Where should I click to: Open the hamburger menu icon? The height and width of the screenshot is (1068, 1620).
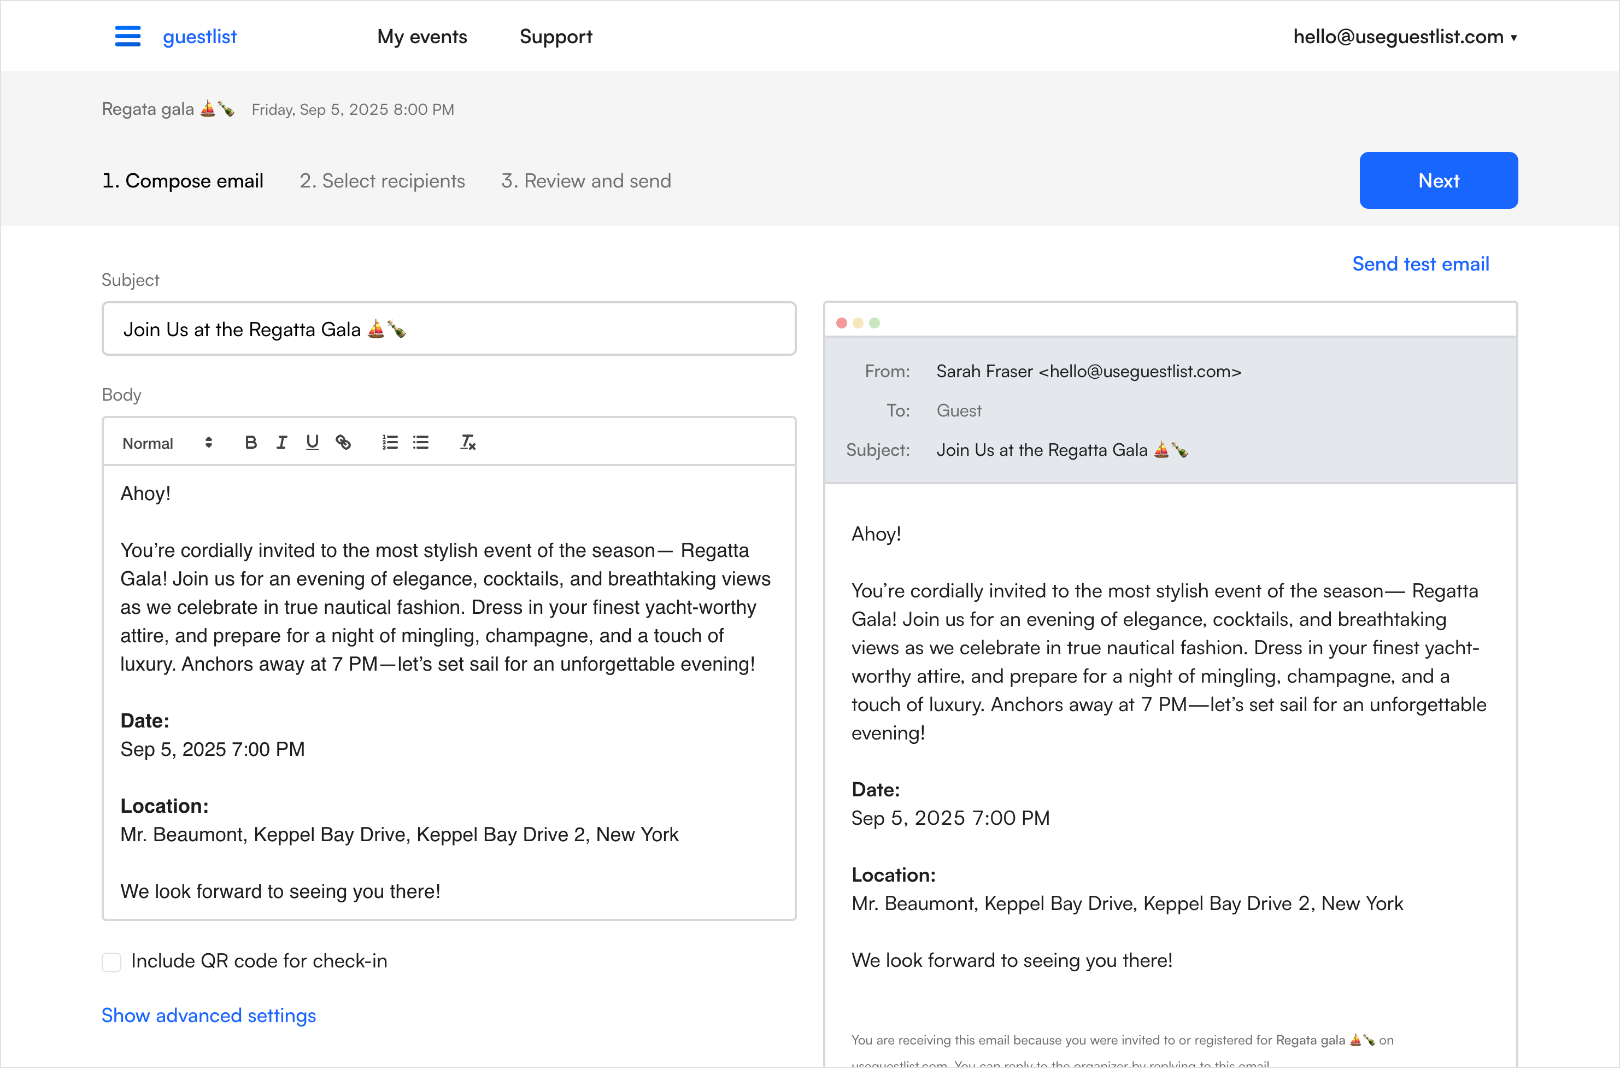127,36
